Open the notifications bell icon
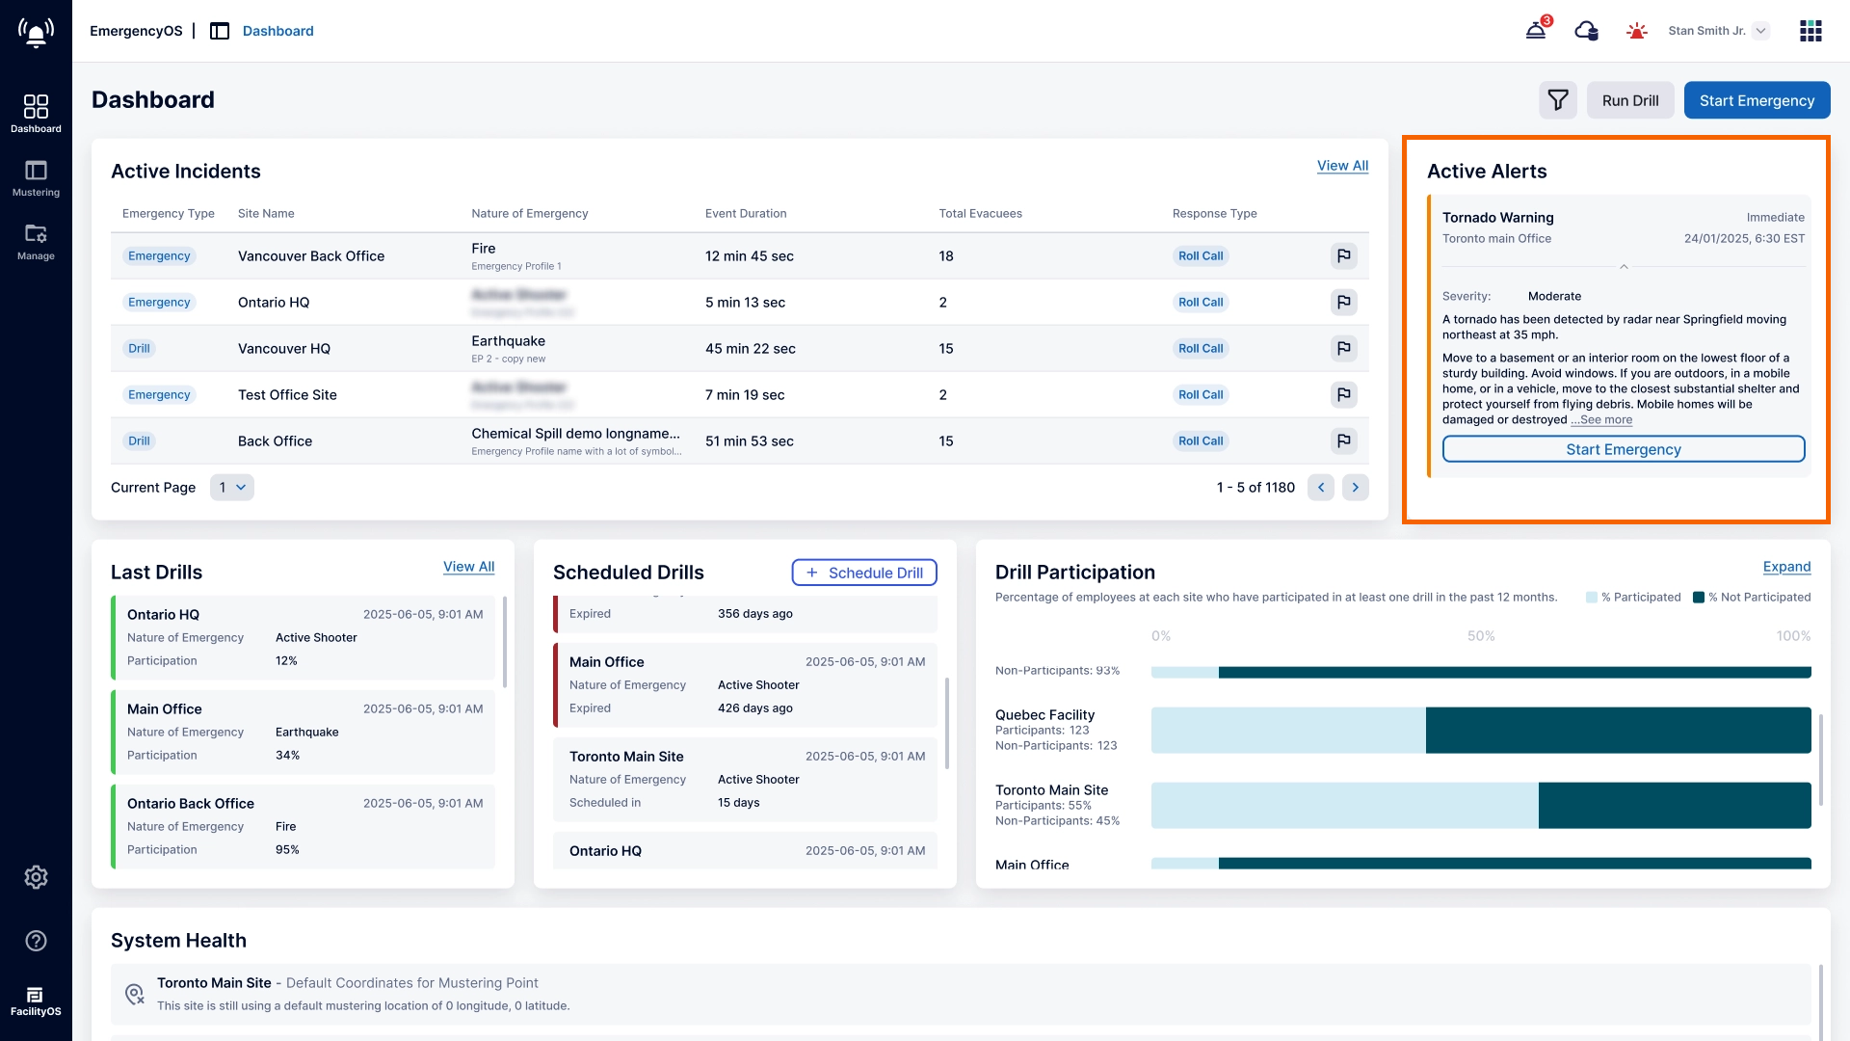Screen dimensions: 1850x1041 click(x=1536, y=31)
